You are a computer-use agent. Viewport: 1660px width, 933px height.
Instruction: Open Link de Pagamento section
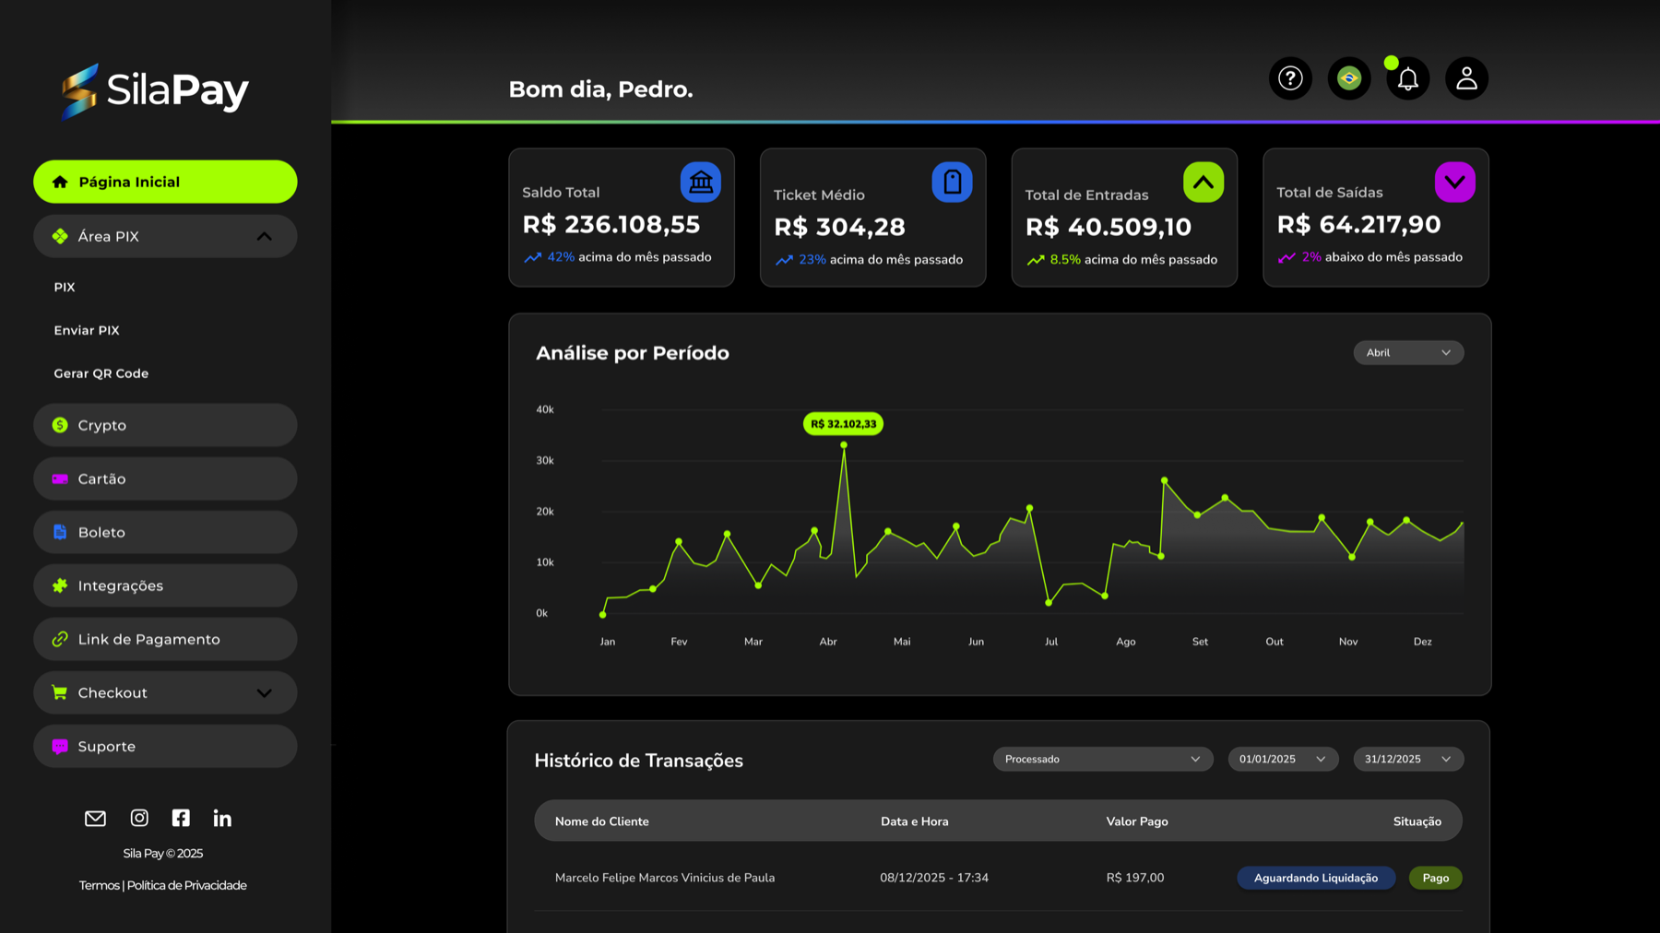point(165,639)
